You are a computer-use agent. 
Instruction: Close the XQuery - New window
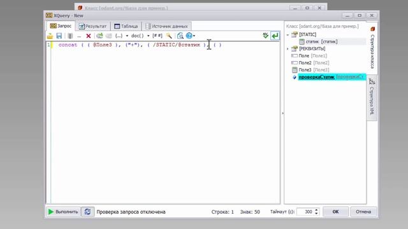point(372,15)
